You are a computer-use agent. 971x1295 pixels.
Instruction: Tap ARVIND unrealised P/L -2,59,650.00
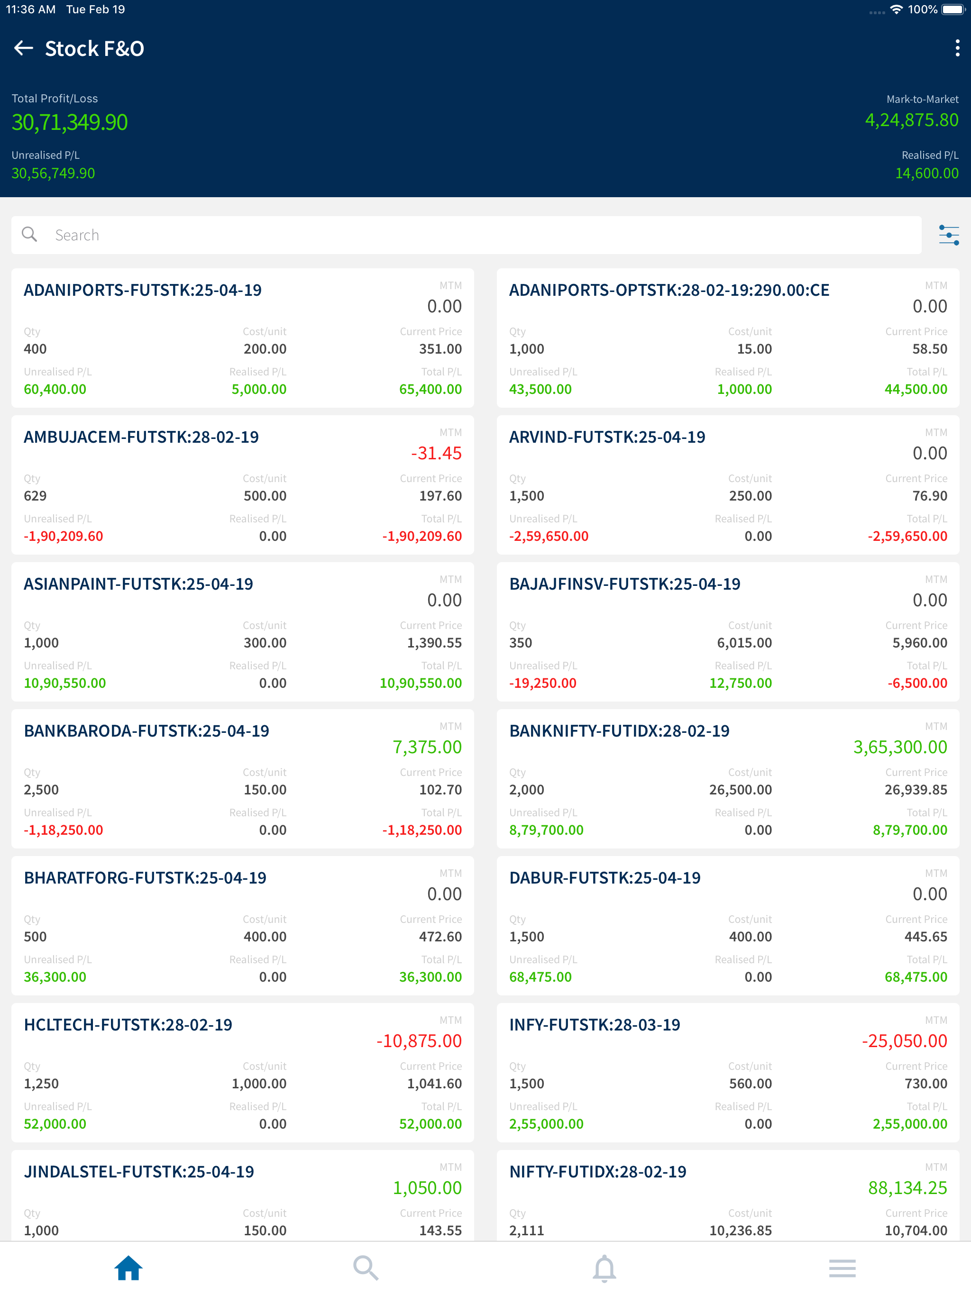pyautogui.click(x=549, y=536)
